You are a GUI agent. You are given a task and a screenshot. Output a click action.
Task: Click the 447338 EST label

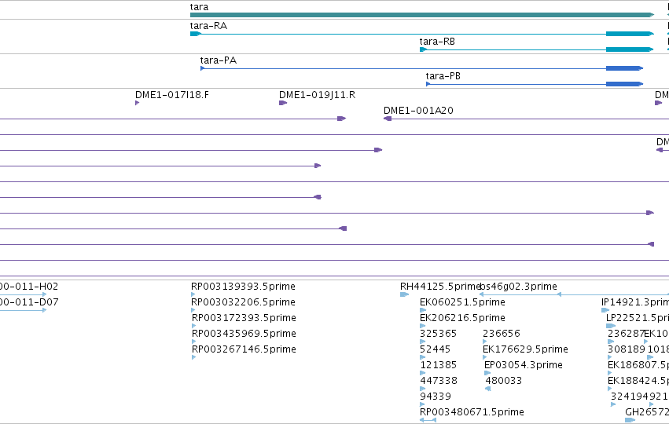pos(439,381)
